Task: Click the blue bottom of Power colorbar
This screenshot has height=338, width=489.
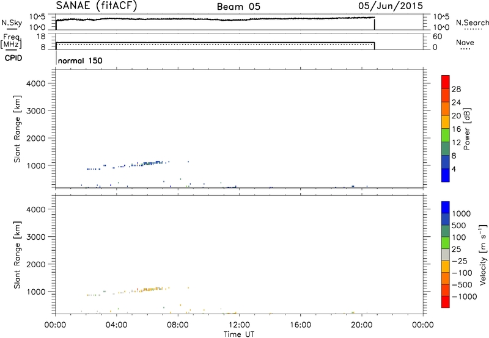Action: click(x=446, y=175)
